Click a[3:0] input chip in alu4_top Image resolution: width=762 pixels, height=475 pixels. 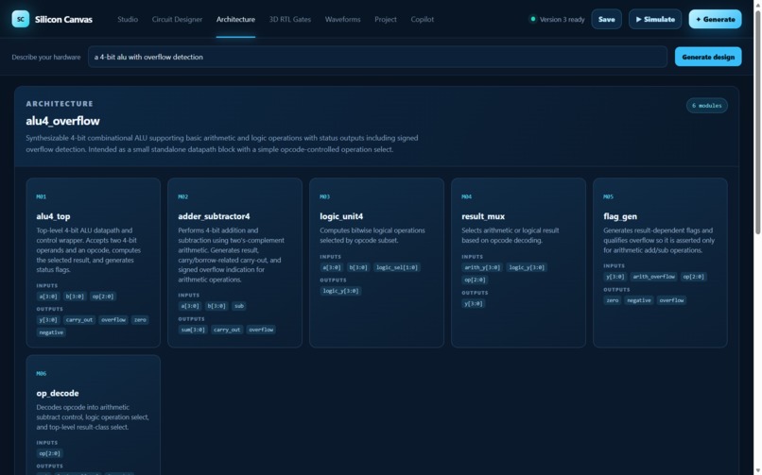click(48, 297)
